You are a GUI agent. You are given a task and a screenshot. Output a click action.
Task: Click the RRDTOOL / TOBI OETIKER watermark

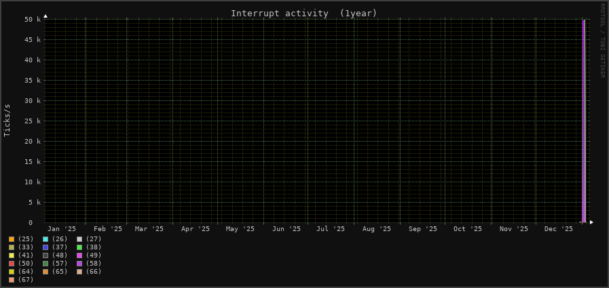(602, 41)
